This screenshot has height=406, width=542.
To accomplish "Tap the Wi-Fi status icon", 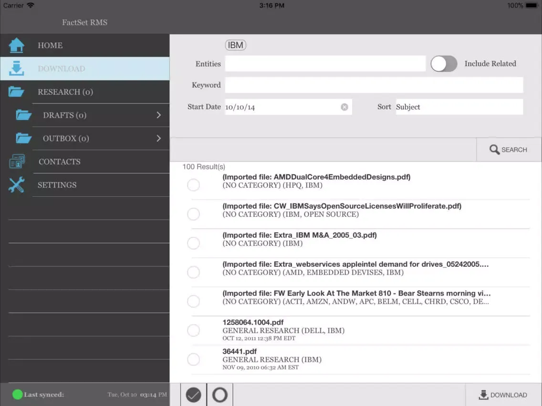I will pos(31,5).
